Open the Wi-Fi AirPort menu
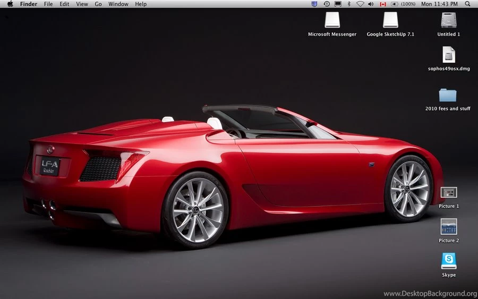The height and width of the screenshot is (299, 478). (x=360, y=4)
